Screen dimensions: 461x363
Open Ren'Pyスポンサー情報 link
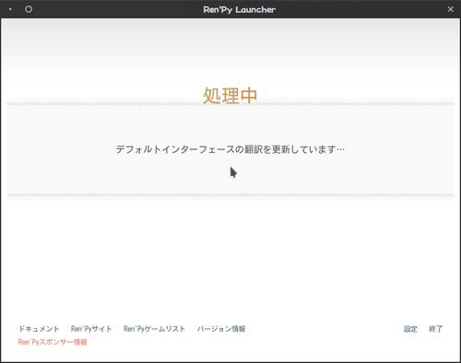point(53,342)
